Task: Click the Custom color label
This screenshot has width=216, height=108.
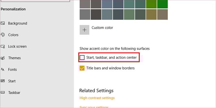Action: pos(102,28)
